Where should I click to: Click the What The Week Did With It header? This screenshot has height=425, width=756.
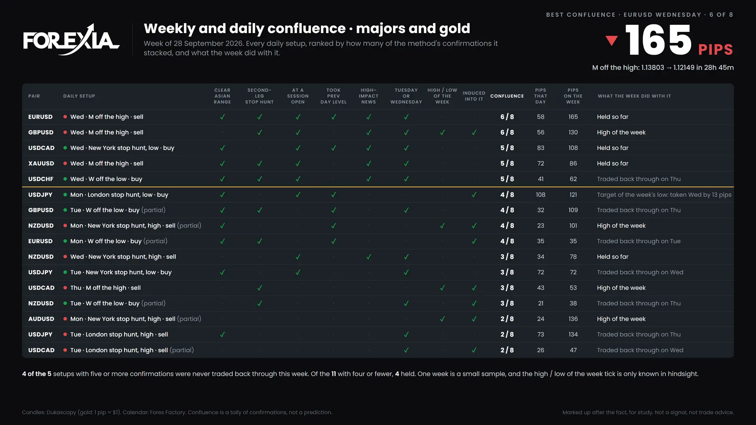pyautogui.click(x=634, y=96)
